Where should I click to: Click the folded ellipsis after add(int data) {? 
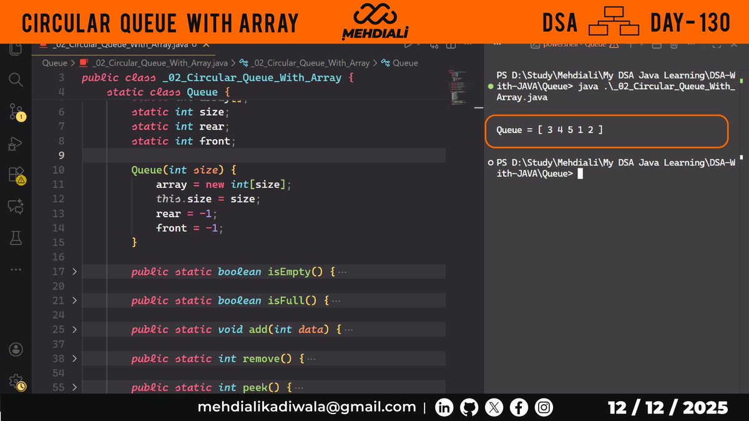[348, 329]
